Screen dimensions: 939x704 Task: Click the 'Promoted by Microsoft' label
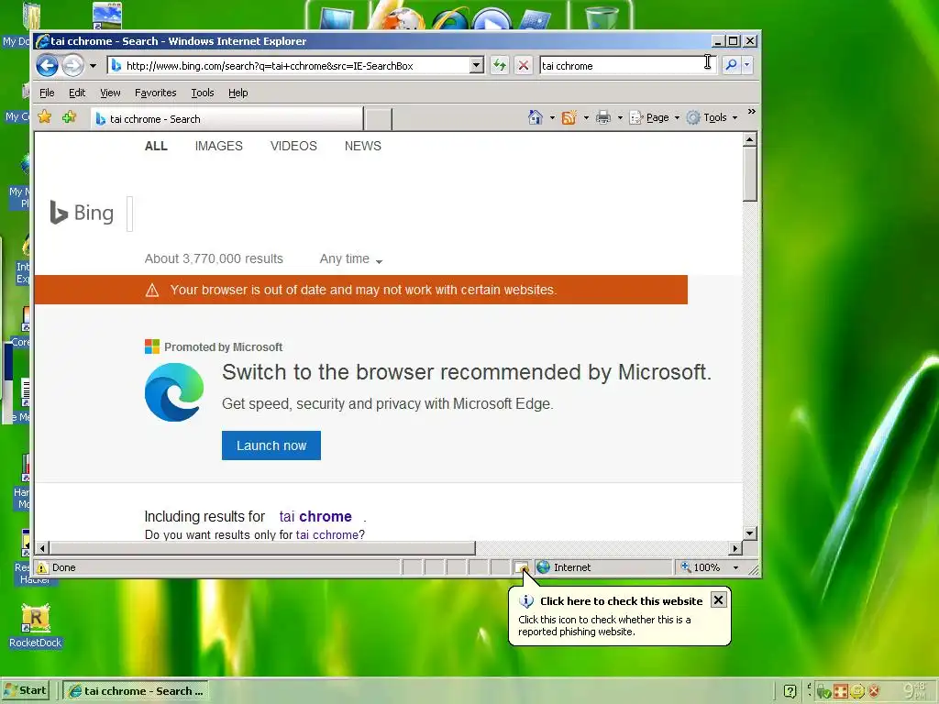(x=224, y=347)
